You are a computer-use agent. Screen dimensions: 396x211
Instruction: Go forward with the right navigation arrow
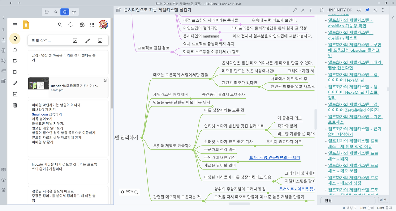[19, 3]
